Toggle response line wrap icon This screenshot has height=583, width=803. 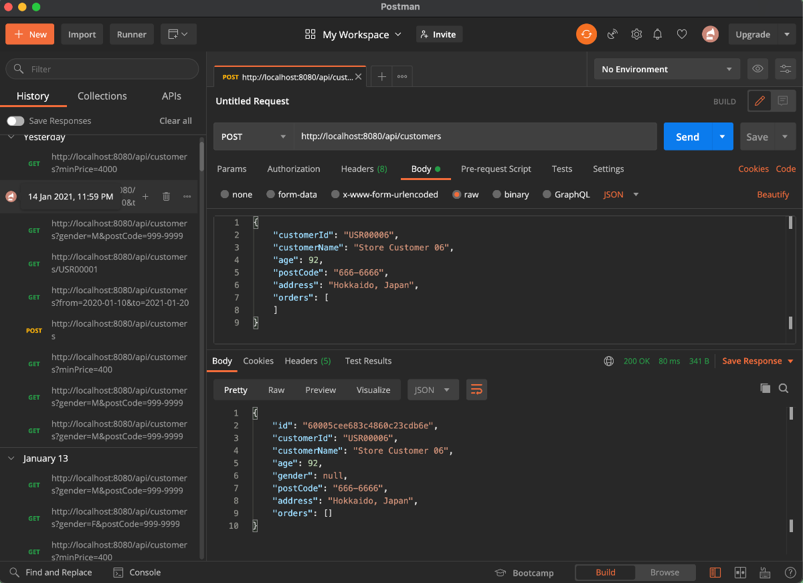(476, 390)
